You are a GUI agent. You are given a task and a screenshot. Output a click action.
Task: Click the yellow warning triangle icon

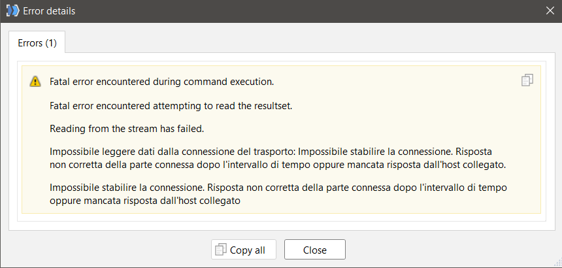pyautogui.click(x=35, y=82)
